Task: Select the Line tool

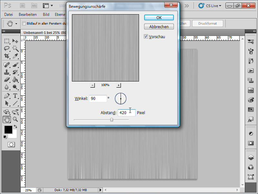Action: click(x=15, y=103)
